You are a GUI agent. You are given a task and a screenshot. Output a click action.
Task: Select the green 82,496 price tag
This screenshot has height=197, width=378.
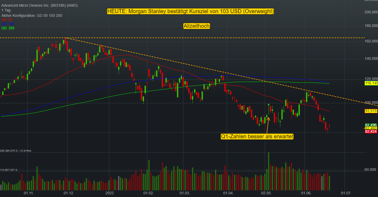coord(371,125)
